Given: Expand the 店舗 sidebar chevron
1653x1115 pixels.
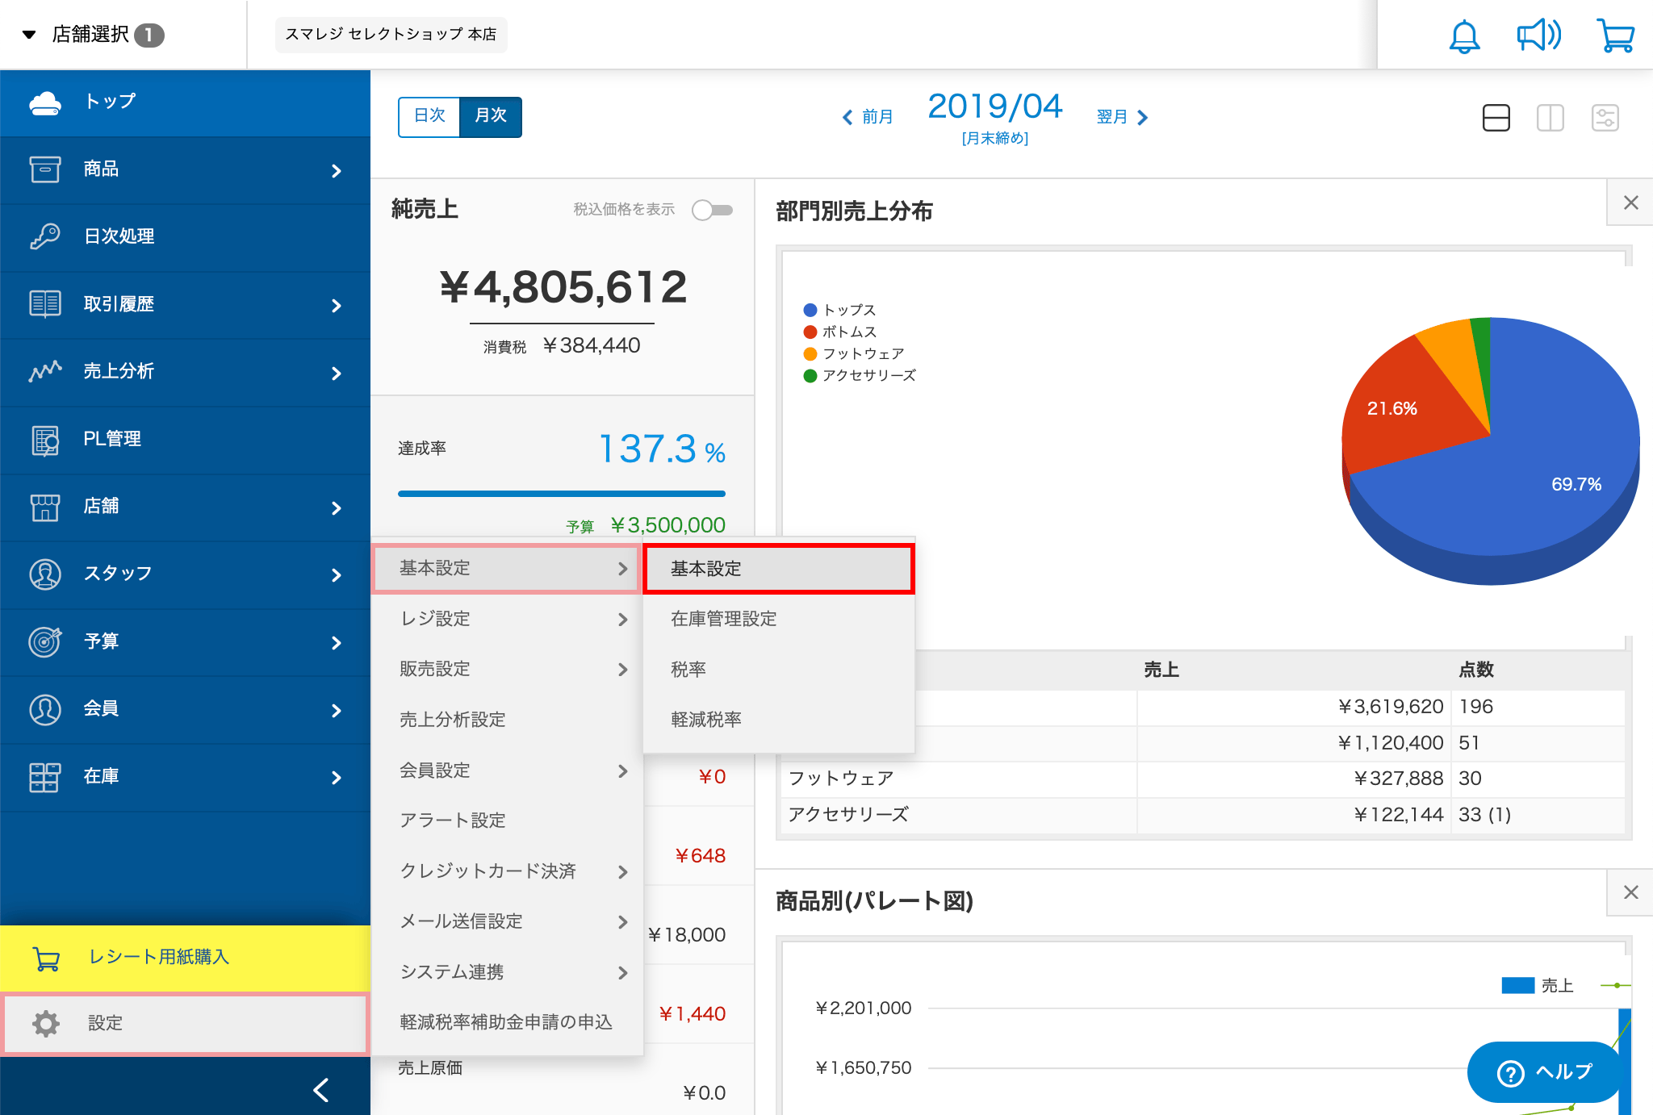Looking at the screenshot, I should pos(337,507).
